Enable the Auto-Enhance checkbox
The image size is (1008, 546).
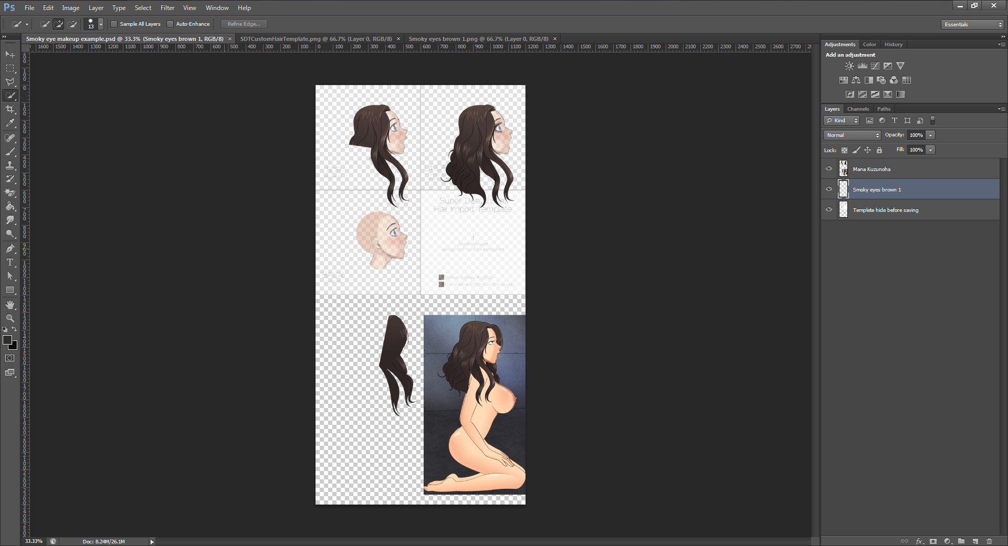pyautogui.click(x=170, y=24)
